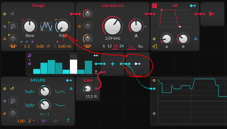
Task: Click the oscilloscope yellow trigger port
Action: pos(154,80)
